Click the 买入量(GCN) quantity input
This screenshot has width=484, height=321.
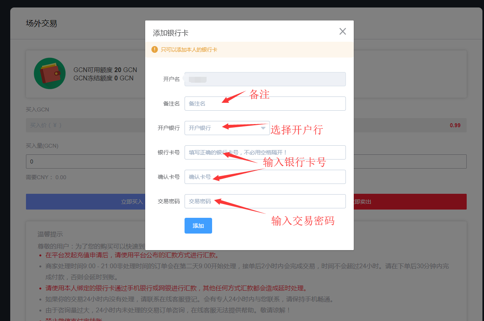[85, 161]
